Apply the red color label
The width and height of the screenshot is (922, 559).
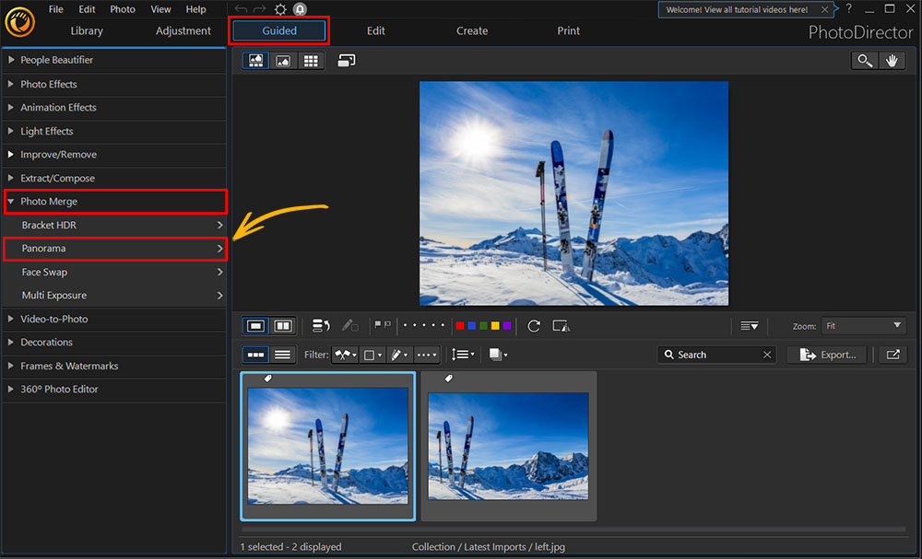coord(459,325)
